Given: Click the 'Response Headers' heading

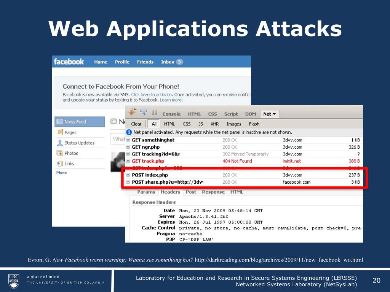Looking at the screenshot, I should [x=154, y=202].
